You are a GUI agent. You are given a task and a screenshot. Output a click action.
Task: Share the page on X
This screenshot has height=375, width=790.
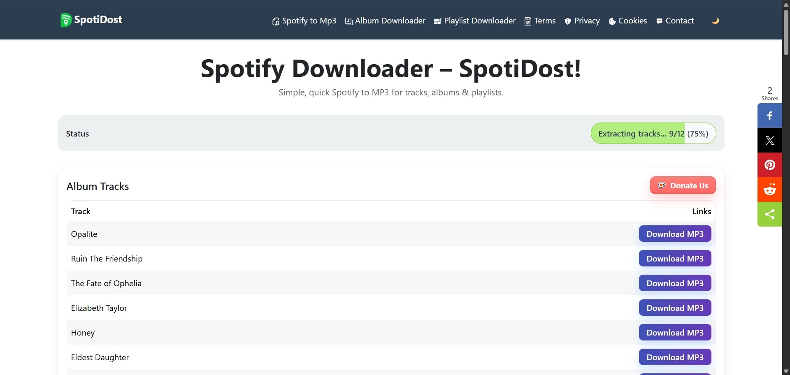tap(769, 140)
